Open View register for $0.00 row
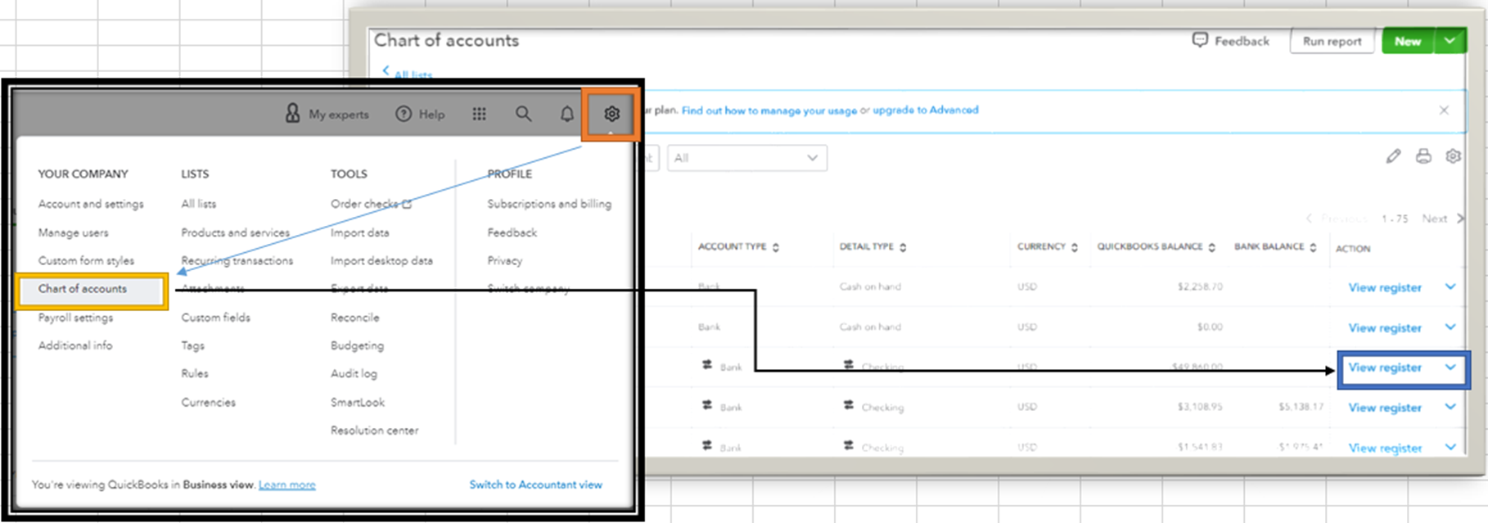Screen dimensions: 1488x523 coord(1385,327)
